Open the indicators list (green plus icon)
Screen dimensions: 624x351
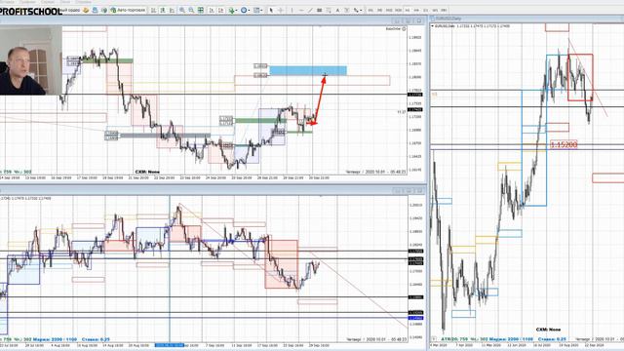tap(231, 10)
